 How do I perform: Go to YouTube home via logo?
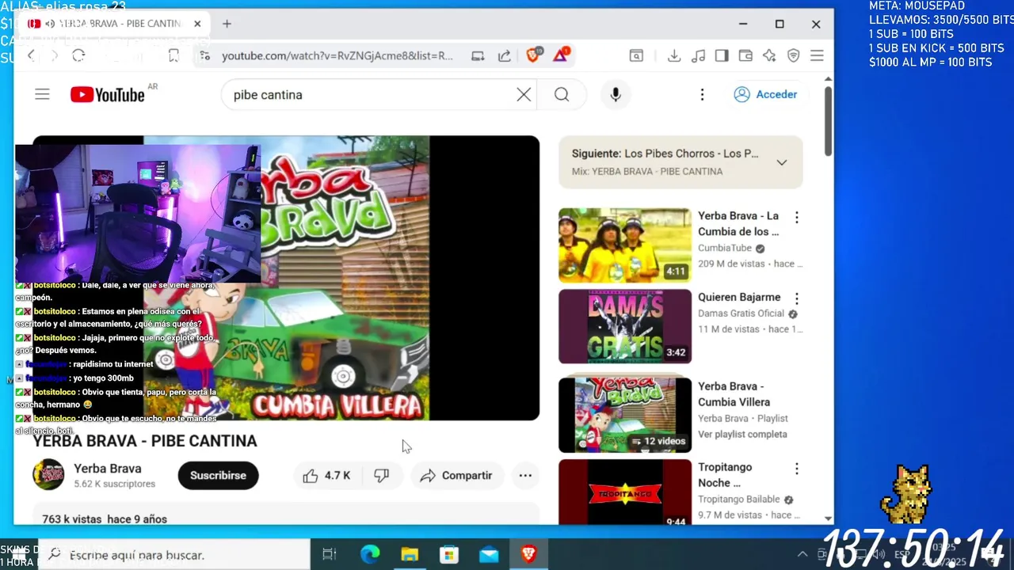(x=108, y=95)
